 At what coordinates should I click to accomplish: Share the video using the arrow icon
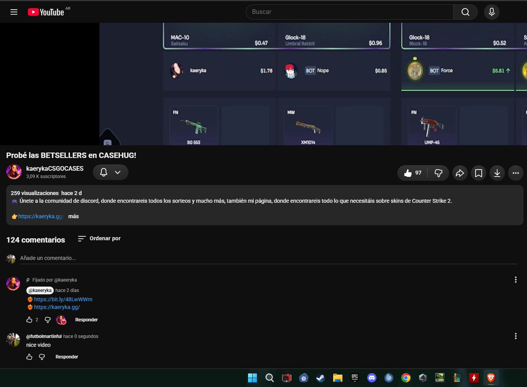460,173
